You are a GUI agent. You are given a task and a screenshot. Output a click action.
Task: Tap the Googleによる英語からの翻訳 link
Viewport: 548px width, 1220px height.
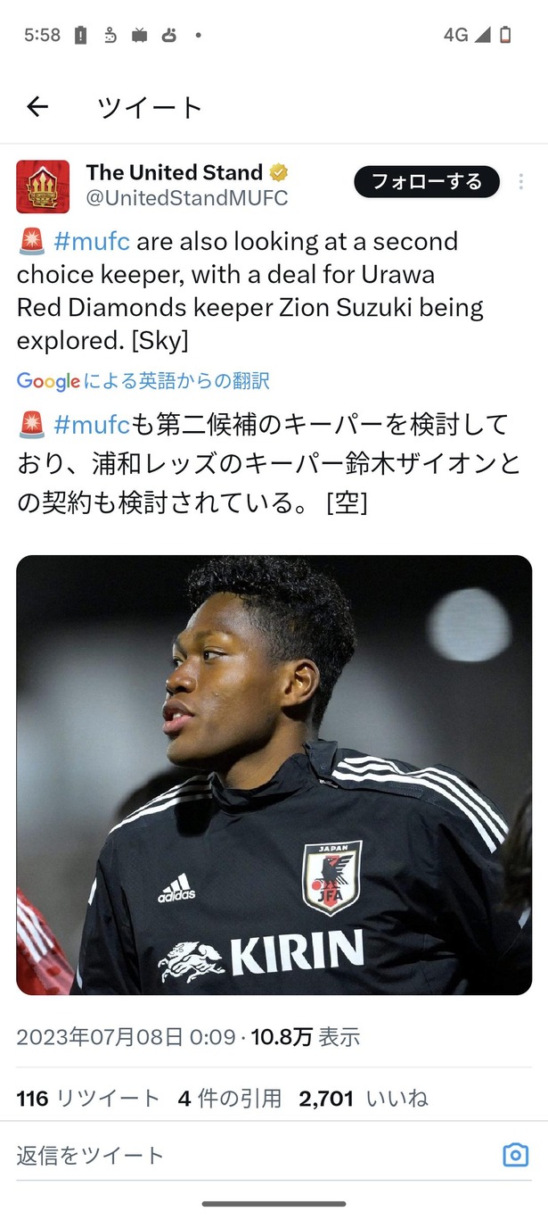[143, 381]
